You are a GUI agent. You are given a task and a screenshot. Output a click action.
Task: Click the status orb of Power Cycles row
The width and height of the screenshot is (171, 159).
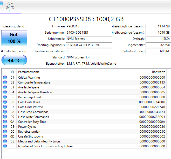[5, 126]
